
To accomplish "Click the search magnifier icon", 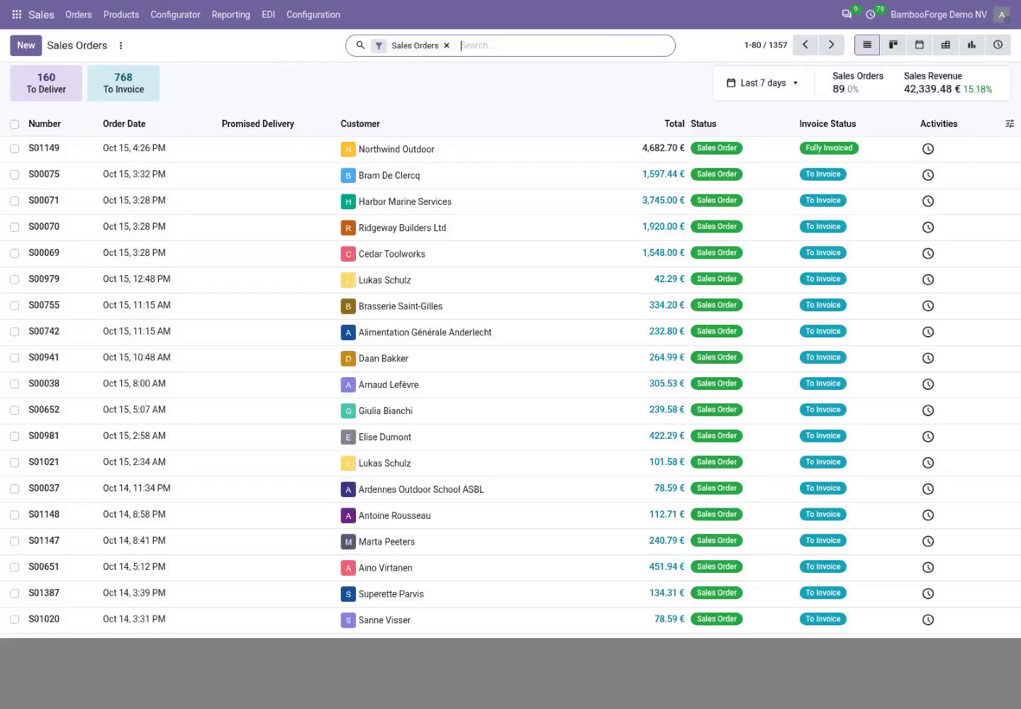I will (x=360, y=45).
